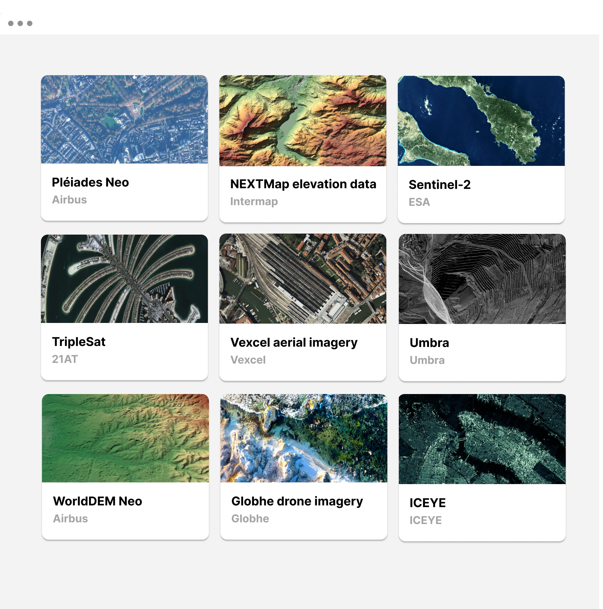Click the NEXTMap elevation data title
The height and width of the screenshot is (609, 603).
click(303, 184)
